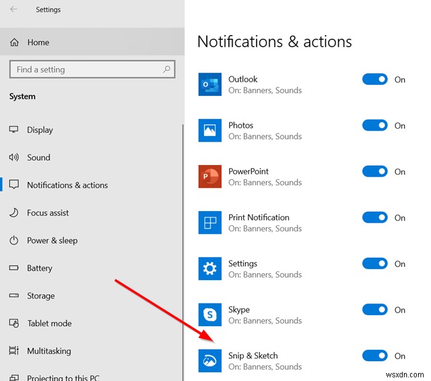Image resolution: width=431 pixels, height=381 pixels.
Task: Open Print Notification settings text
Action: [265, 223]
